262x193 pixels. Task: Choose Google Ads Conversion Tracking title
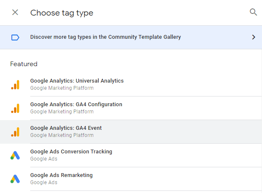coord(71,152)
